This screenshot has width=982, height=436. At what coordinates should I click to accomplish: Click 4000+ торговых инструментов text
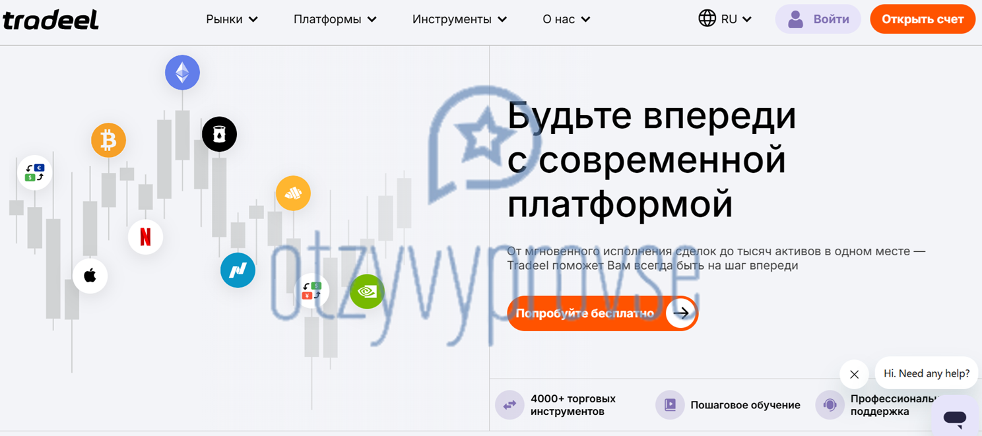click(x=573, y=405)
